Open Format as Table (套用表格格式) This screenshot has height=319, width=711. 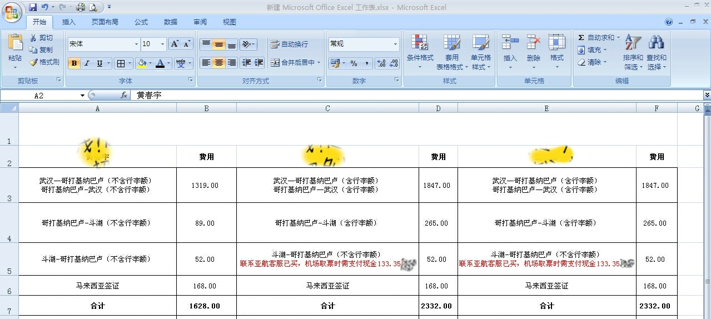click(x=451, y=52)
